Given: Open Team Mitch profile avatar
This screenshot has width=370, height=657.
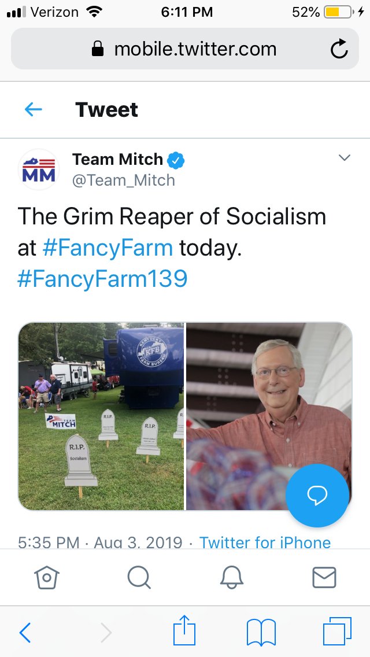Looking at the screenshot, I should [39, 169].
